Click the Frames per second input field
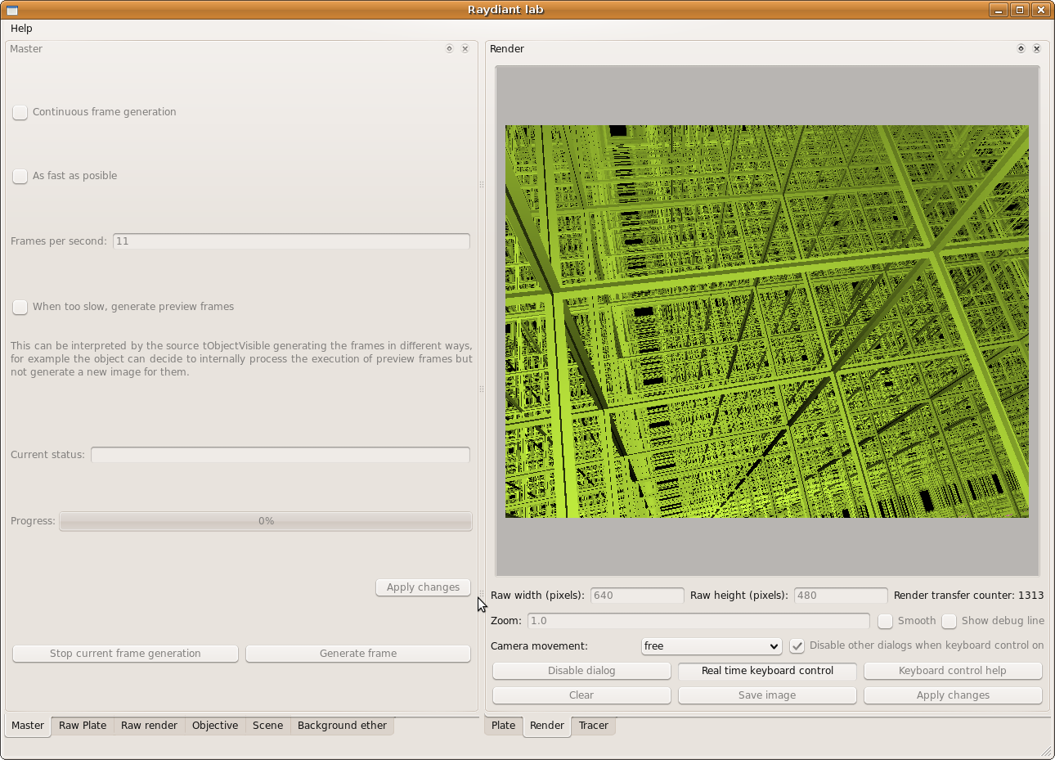Screen dimensions: 1055x760 291,241
